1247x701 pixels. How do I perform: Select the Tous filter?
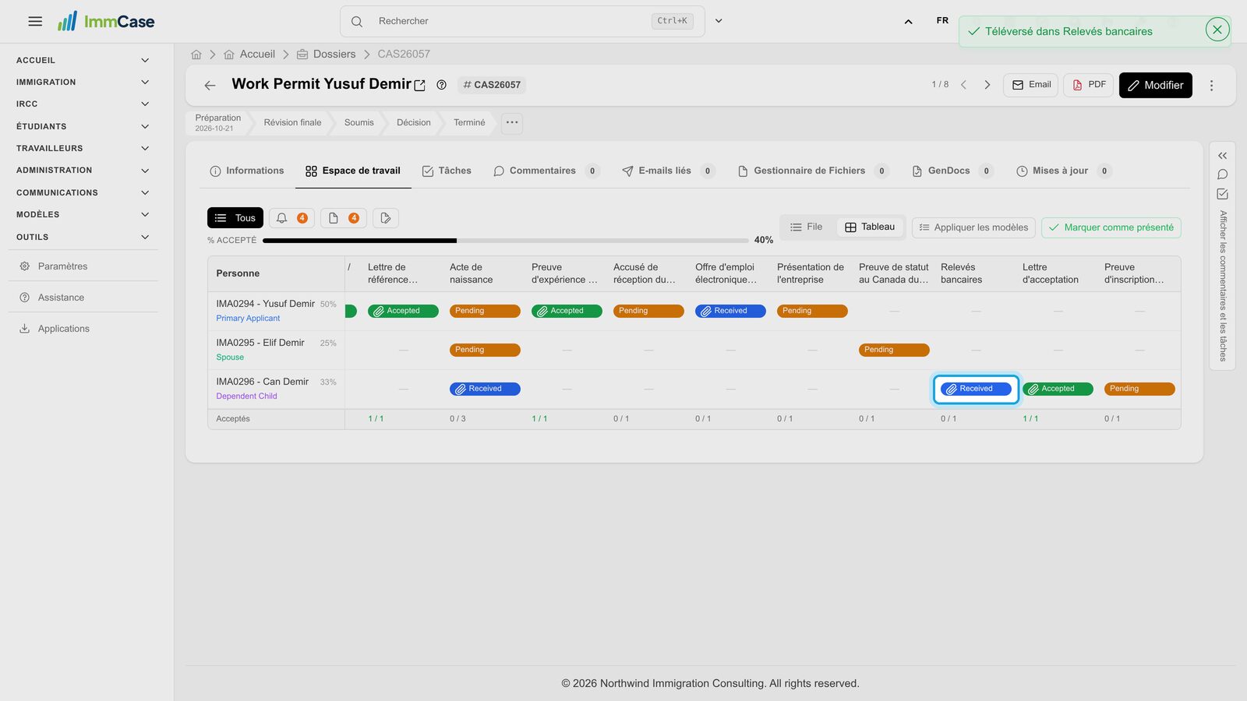[235, 218]
